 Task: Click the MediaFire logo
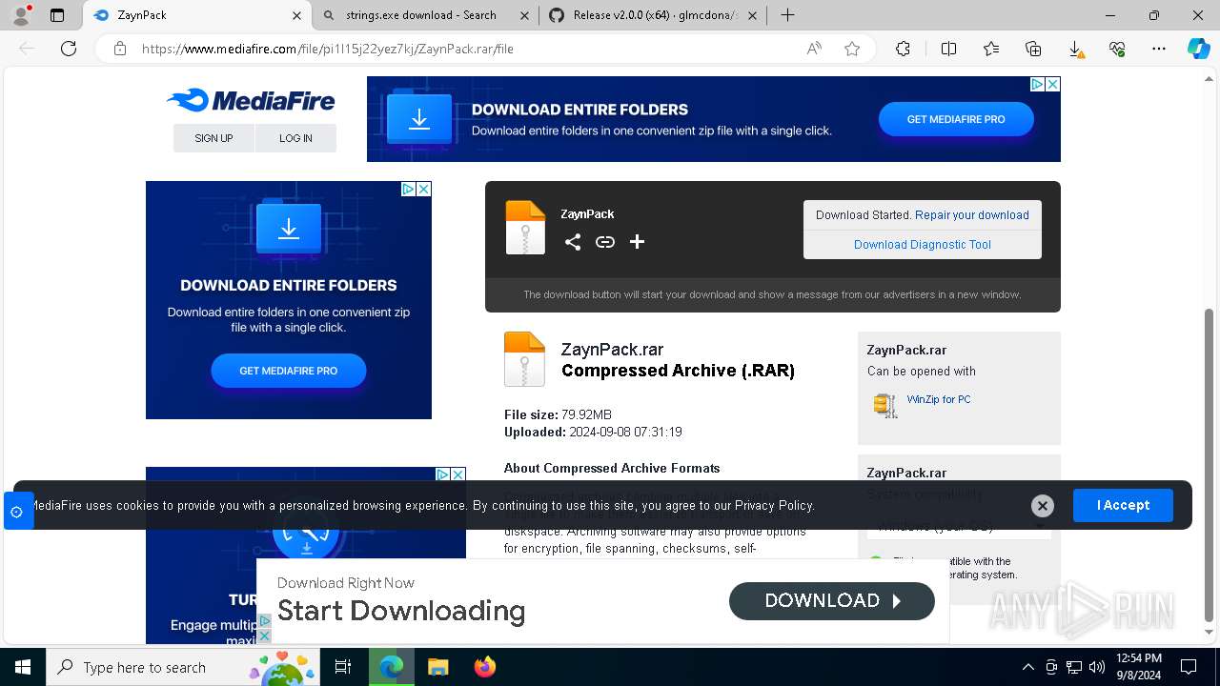(x=251, y=100)
